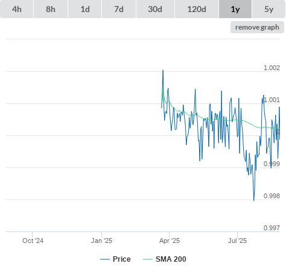Click the green SMA 200 legend marker

pyautogui.click(x=148, y=259)
